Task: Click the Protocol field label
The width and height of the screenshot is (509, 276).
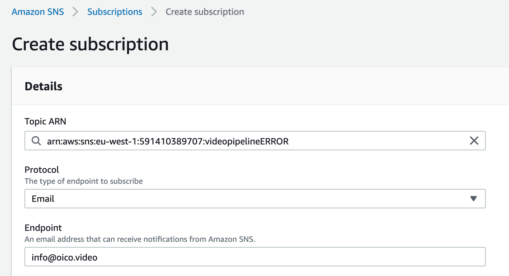Action: coord(42,170)
